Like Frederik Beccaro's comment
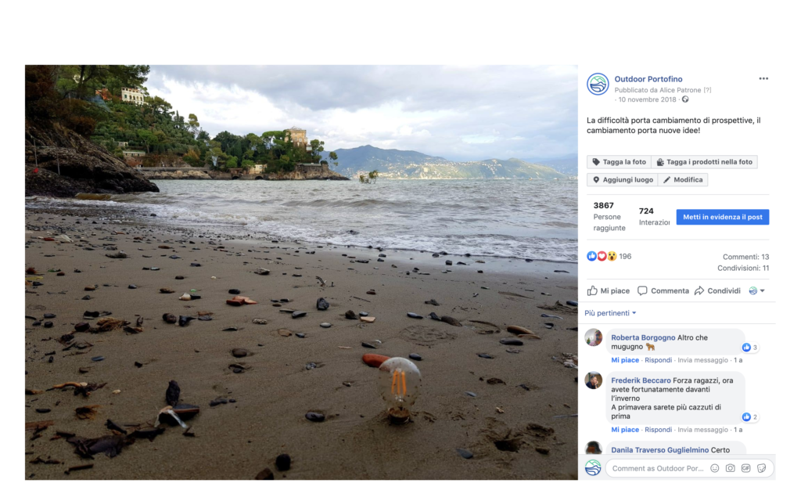Image resolution: width=801 pixels, height=501 pixels. [625, 430]
